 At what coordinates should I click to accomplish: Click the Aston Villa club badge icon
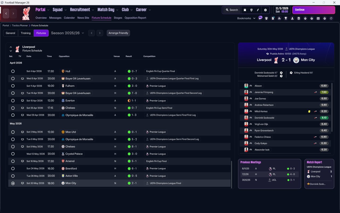point(63,176)
